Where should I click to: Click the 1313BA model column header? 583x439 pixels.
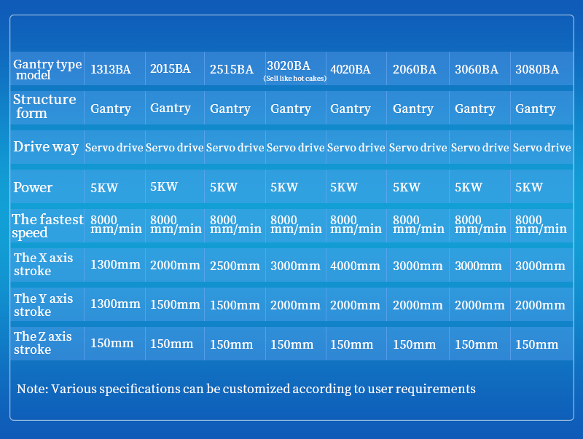click(111, 69)
